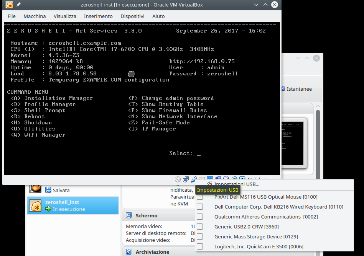Click the VirtualBox VM icon in title bar
This screenshot has width=364, height=256.
point(9,5)
